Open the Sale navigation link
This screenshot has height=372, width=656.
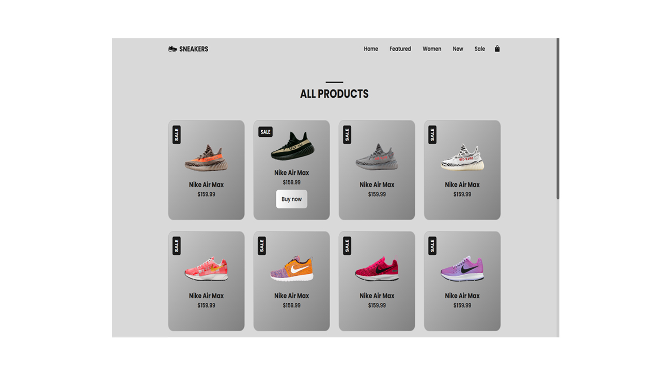point(480,49)
